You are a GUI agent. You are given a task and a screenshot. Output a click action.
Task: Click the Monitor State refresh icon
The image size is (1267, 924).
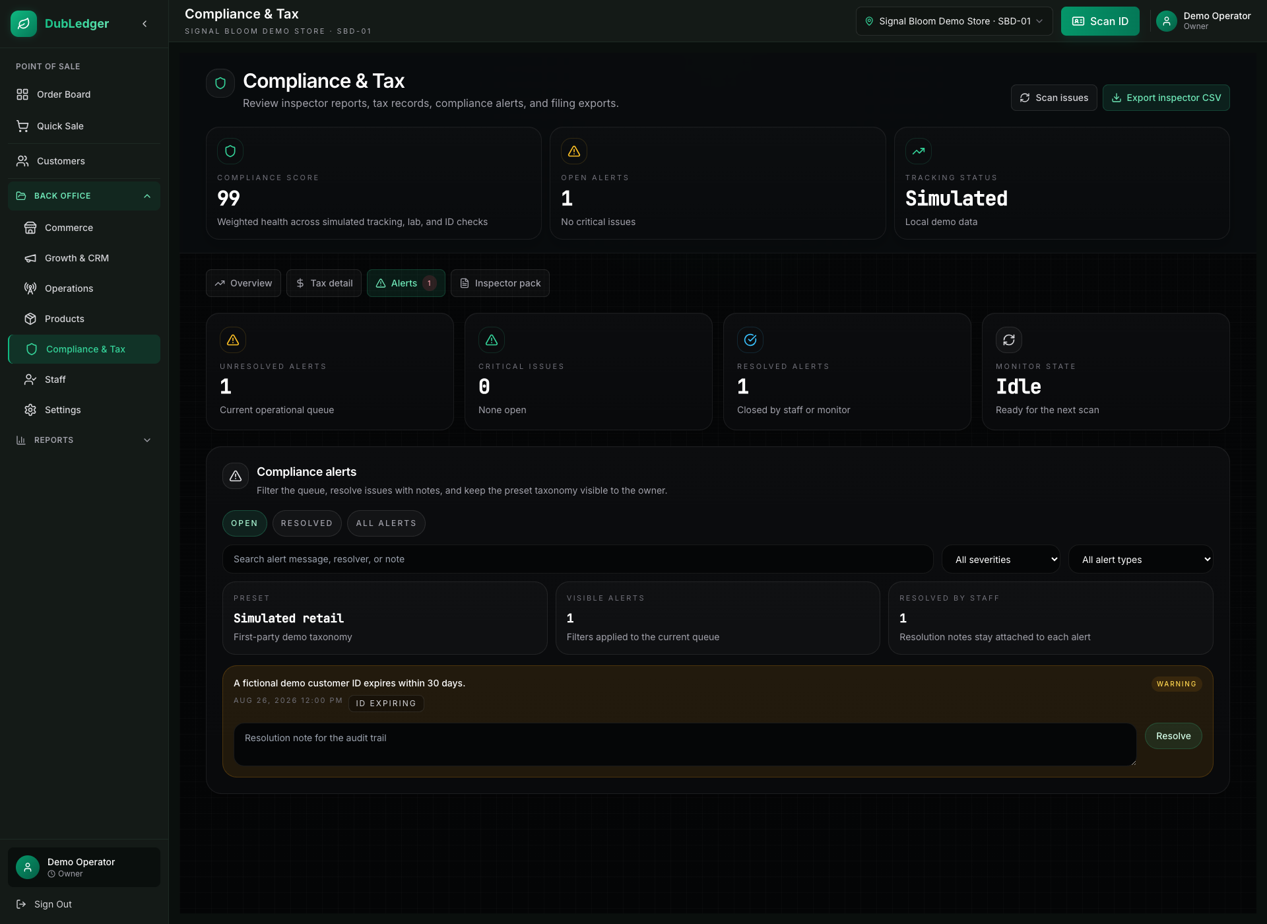click(x=1009, y=340)
